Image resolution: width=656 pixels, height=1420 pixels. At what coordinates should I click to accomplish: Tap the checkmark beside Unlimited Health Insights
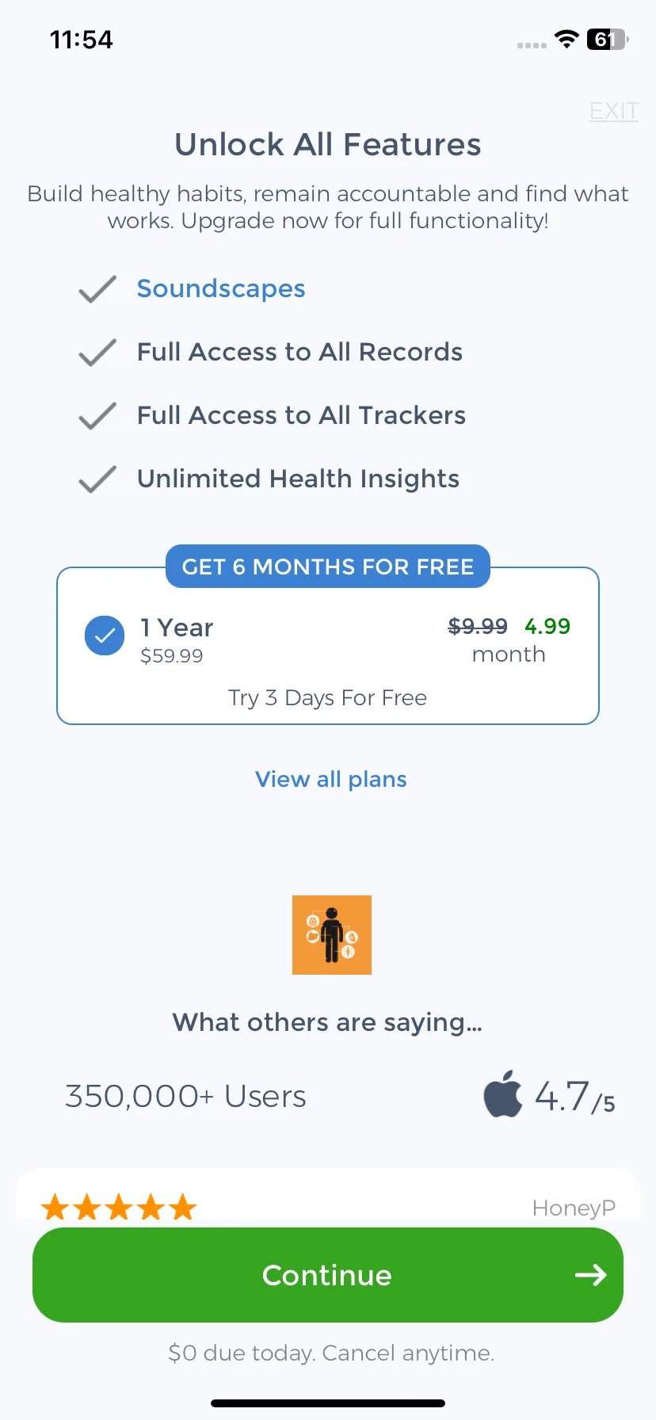coord(97,479)
